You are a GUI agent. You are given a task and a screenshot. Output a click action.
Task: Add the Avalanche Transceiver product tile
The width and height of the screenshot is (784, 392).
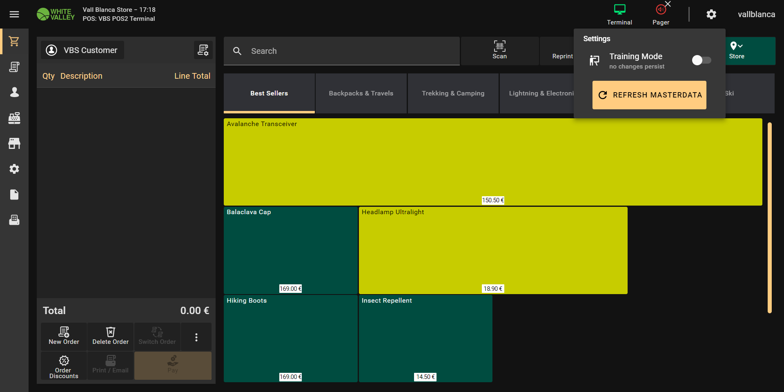pyautogui.click(x=492, y=162)
